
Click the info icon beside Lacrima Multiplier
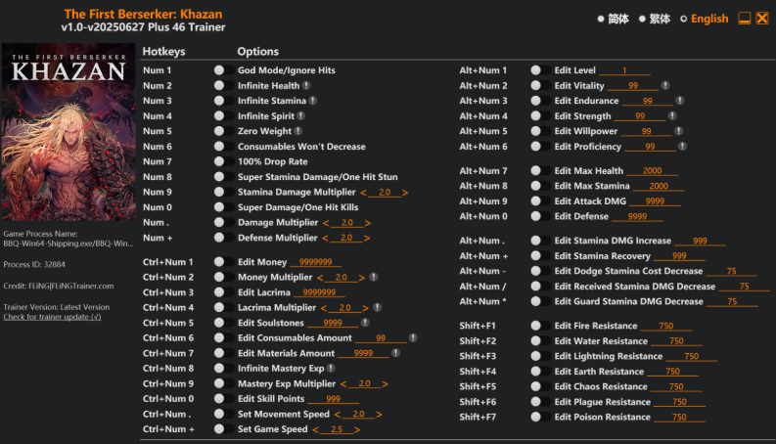click(x=377, y=307)
